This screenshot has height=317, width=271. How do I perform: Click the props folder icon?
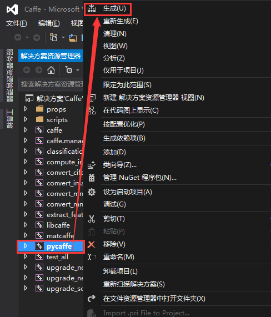pos(39,109)
